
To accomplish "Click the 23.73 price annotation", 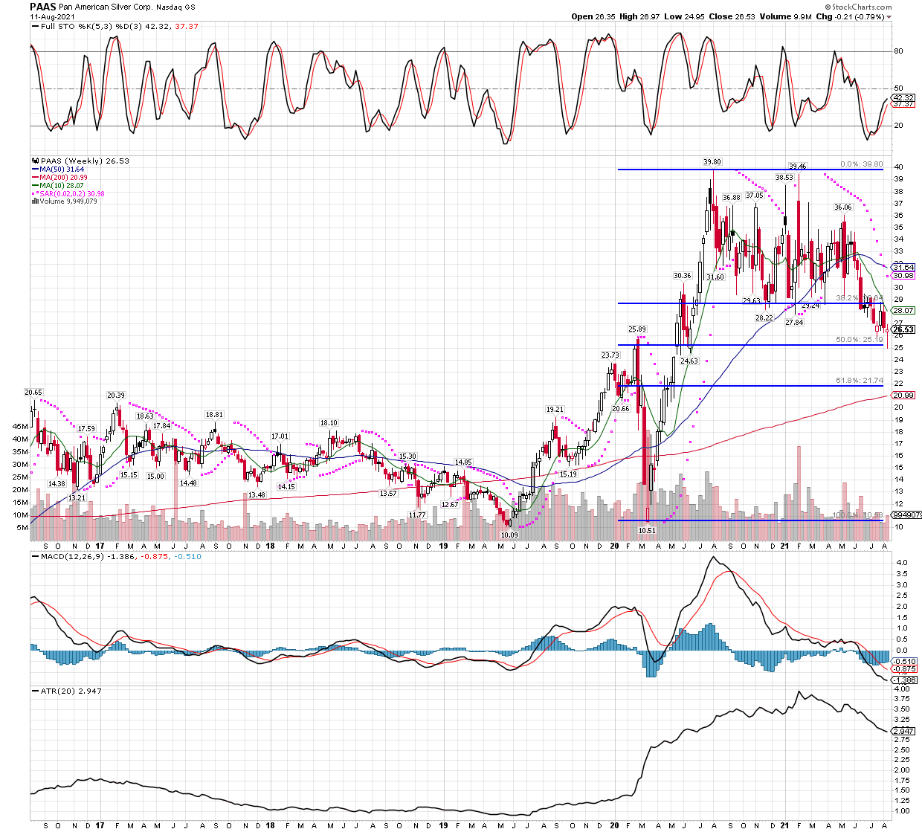I will coord(610,355).
